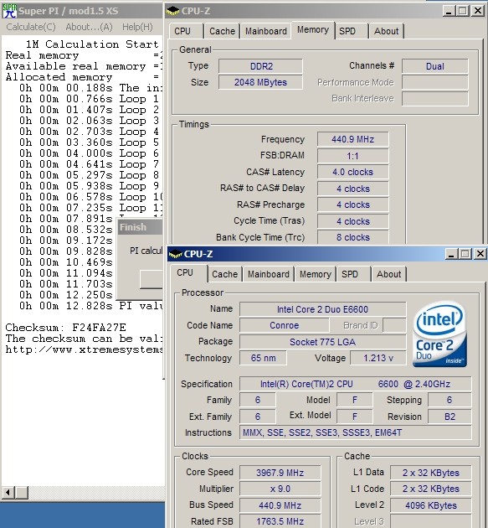The image size is (488, 528).
Task: Click the chip icon in the lower CPU-Z title bar
Action: [x=175, y=254]
